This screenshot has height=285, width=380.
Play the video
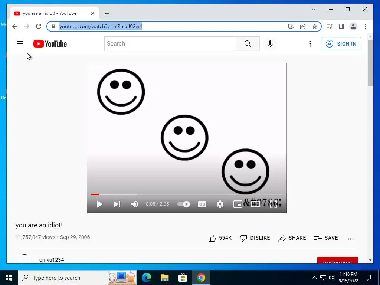tap(99, 204)
